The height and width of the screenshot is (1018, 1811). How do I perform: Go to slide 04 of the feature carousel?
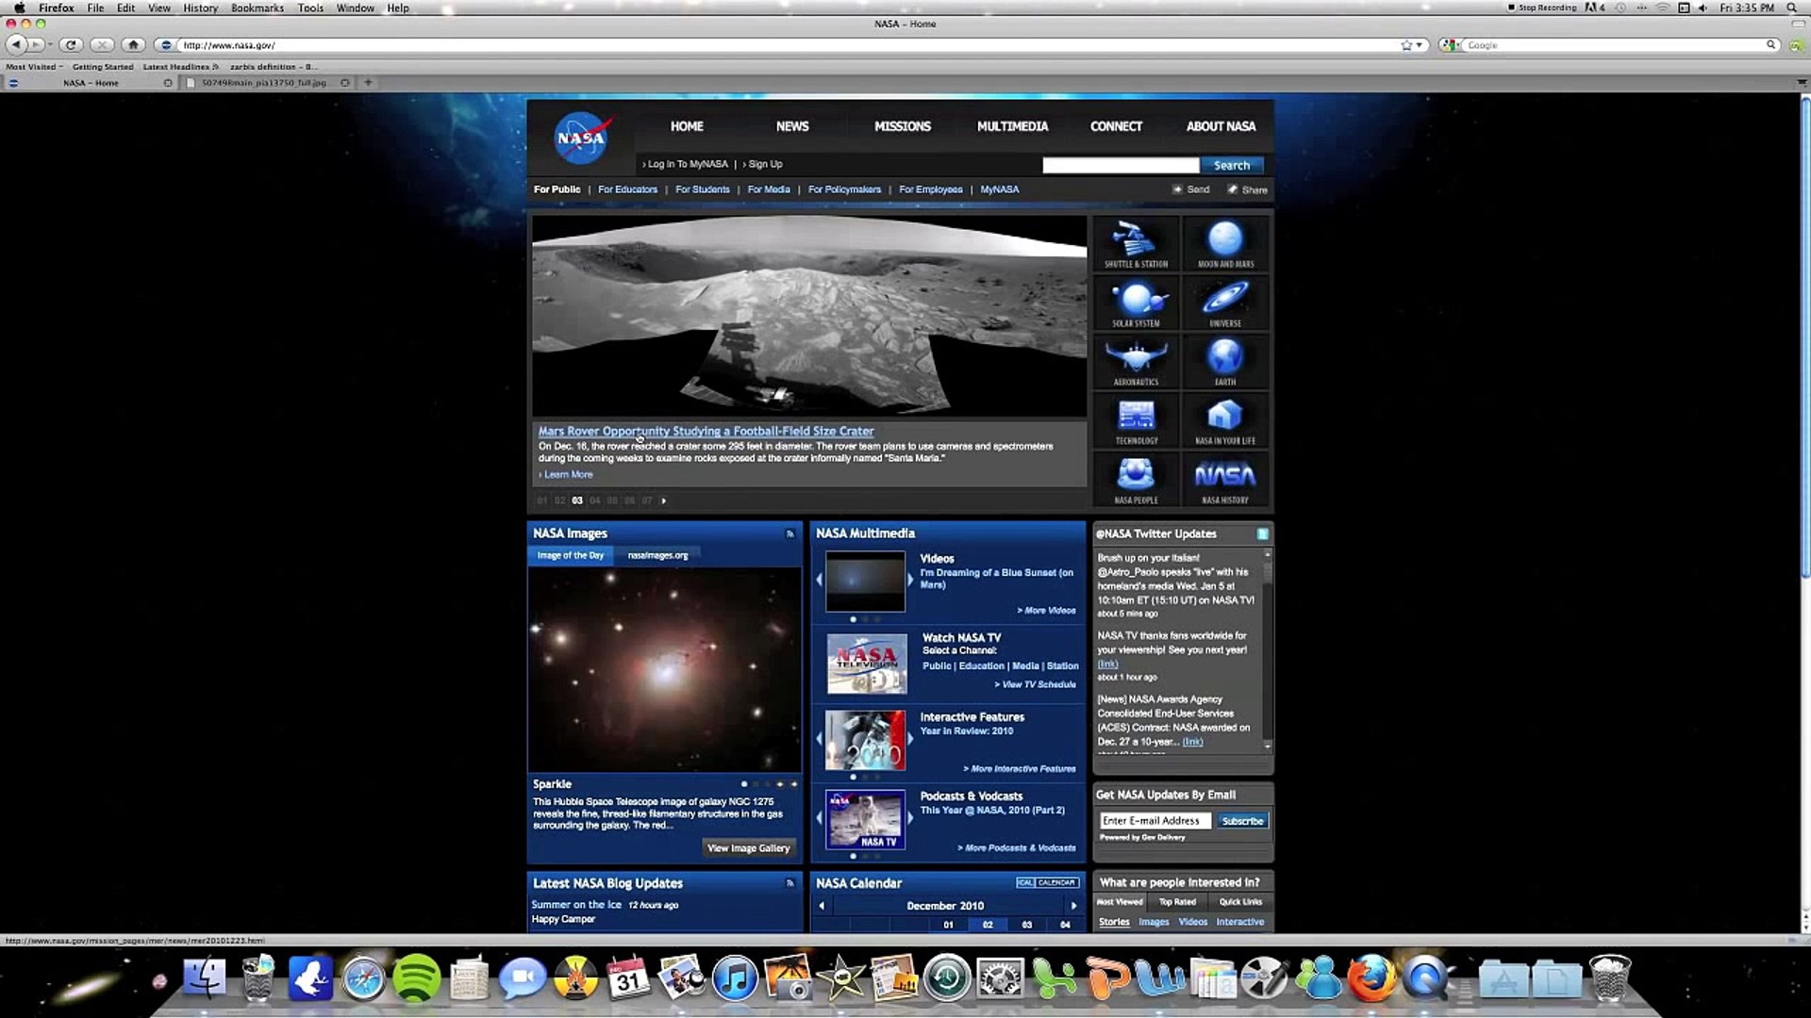tap(595, 501)
